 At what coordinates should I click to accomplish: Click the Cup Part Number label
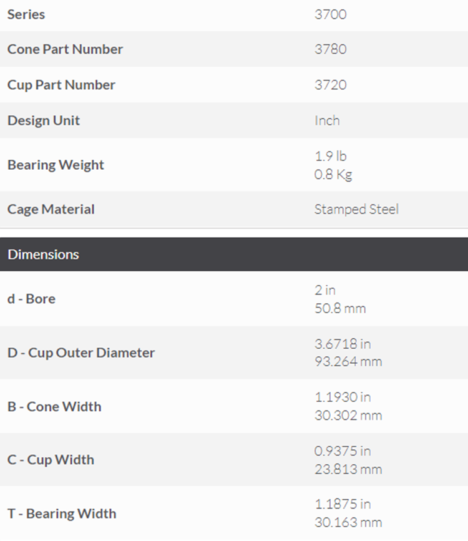click(61, 85)
